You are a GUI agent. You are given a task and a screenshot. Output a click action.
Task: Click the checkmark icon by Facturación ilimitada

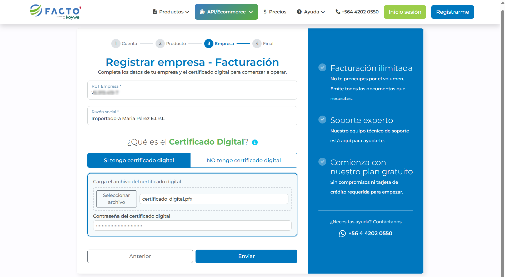click(x=322, y=67)
